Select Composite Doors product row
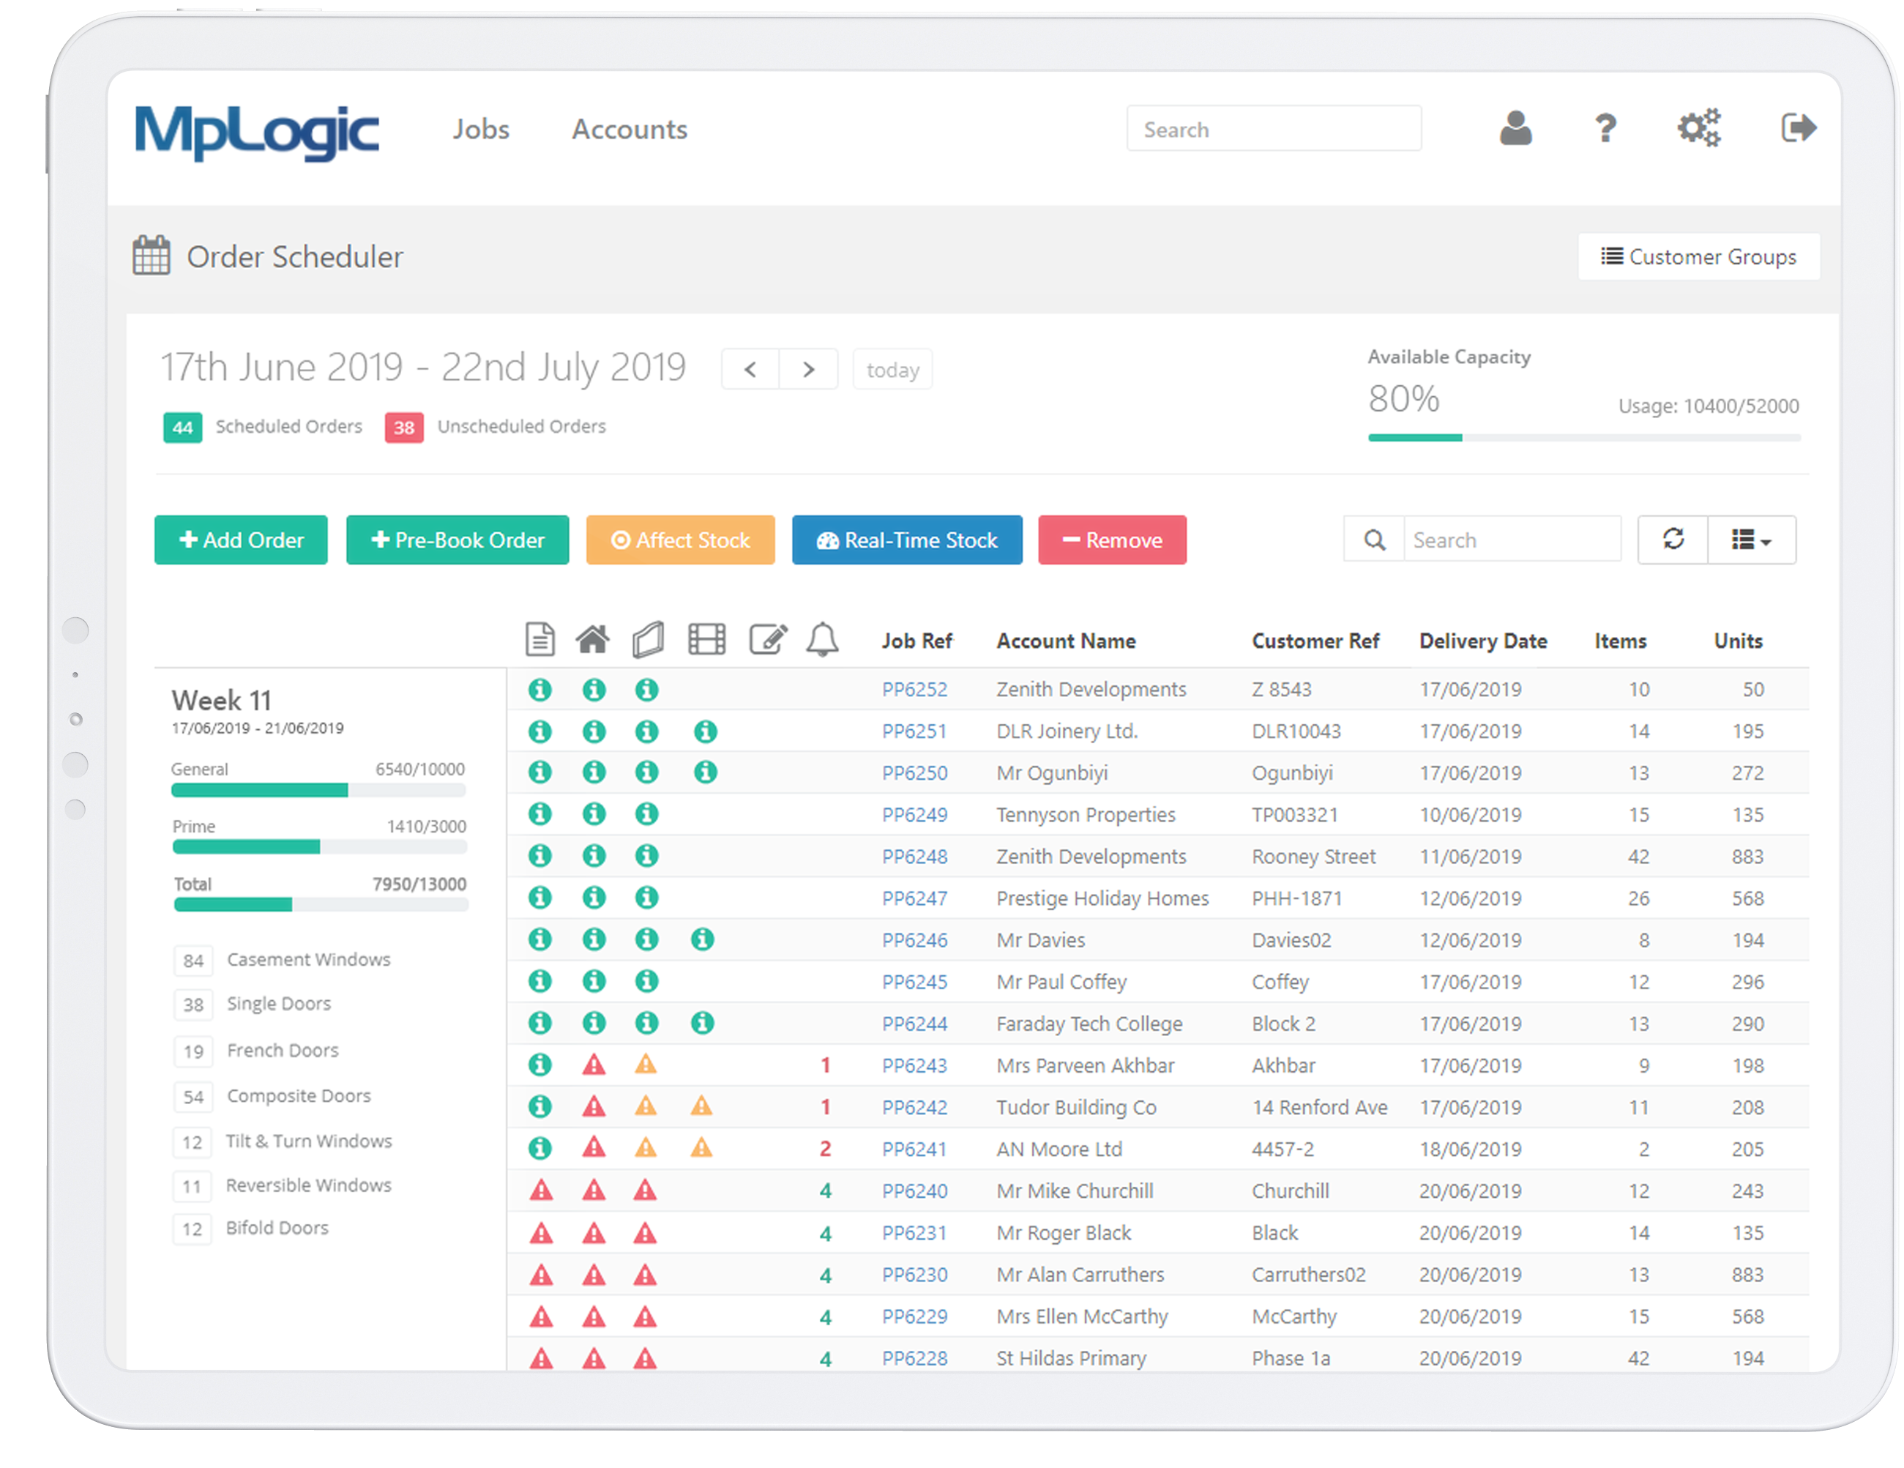Image resolution: width=1904 pixels, height=1468 pixels. pos(274,1096)
